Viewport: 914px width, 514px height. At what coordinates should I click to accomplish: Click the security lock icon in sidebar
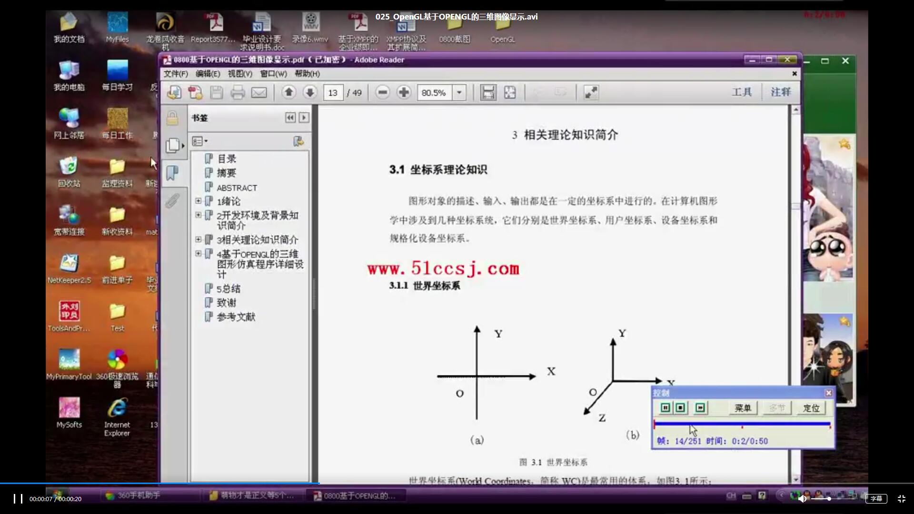(172, 118)
